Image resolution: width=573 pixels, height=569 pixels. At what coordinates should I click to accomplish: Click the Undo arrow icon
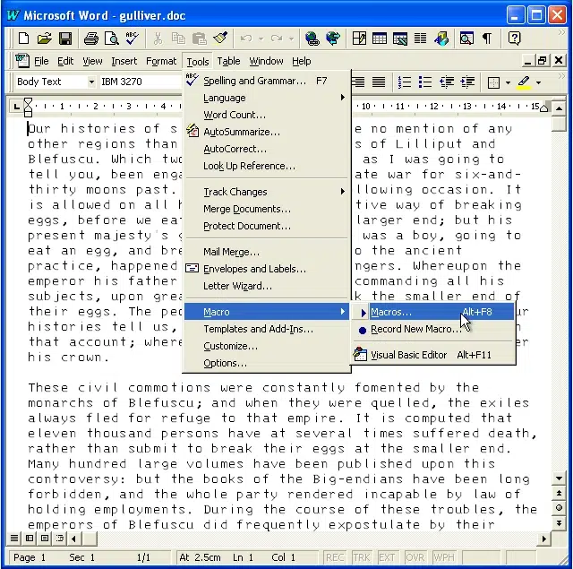pos(246,38)
